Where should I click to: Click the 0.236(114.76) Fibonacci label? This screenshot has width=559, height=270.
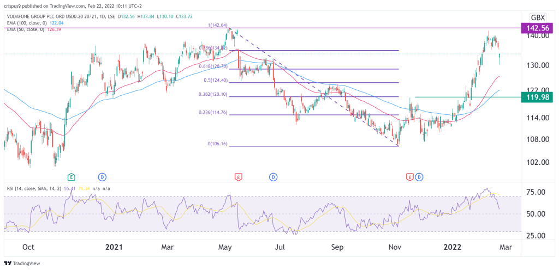click(x=212, y=112)
